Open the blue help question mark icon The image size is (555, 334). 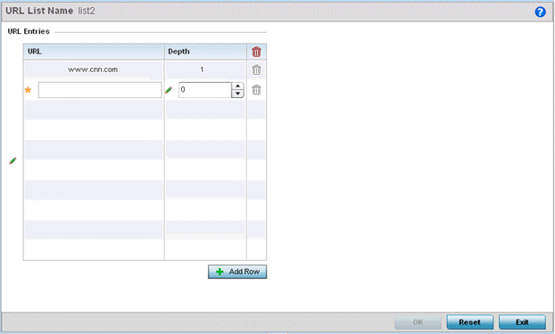(x=540, y=12)
